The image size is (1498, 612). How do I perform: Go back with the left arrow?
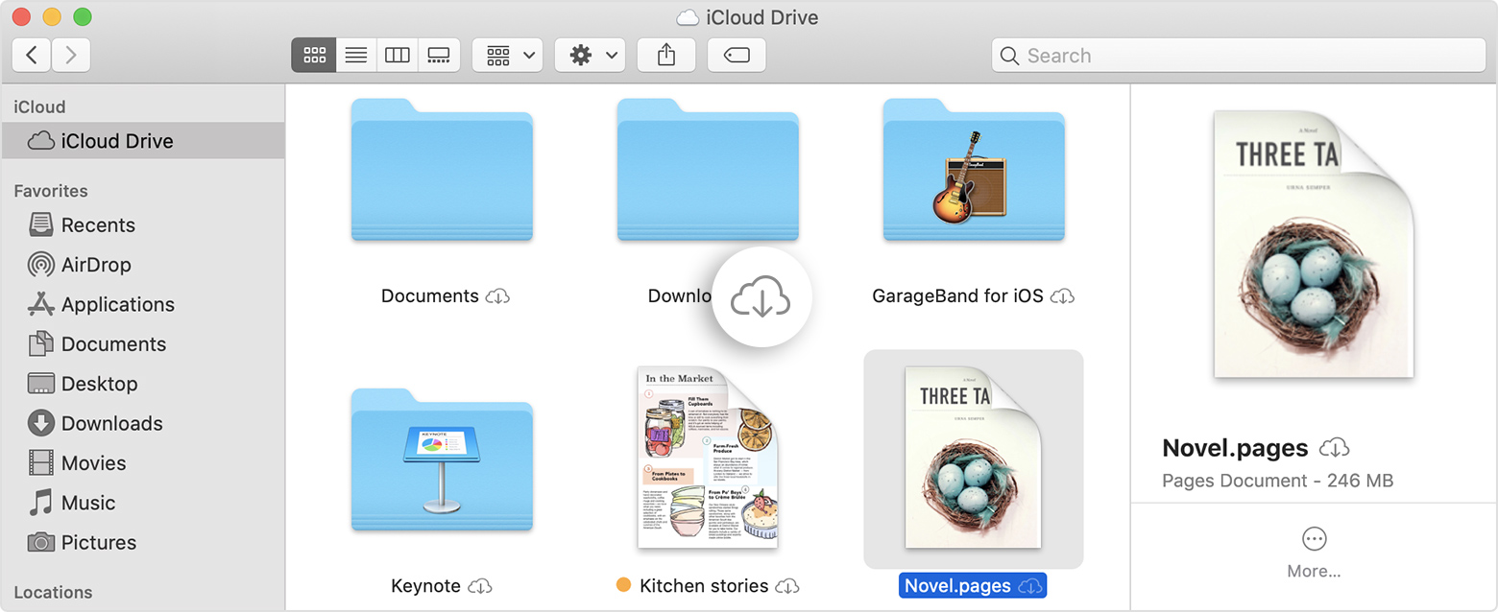tap(32, 56)
